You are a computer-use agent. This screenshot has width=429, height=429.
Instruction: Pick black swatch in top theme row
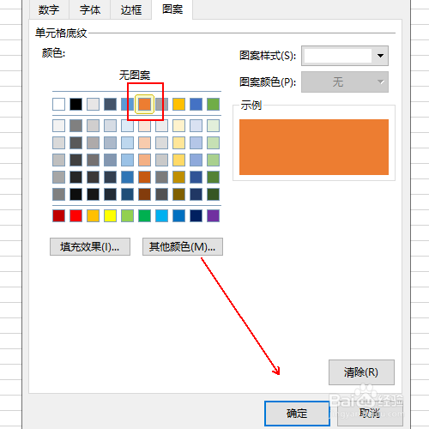(x=76, y=104)
